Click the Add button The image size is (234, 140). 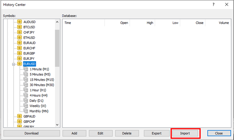click(x=74, y=133)
